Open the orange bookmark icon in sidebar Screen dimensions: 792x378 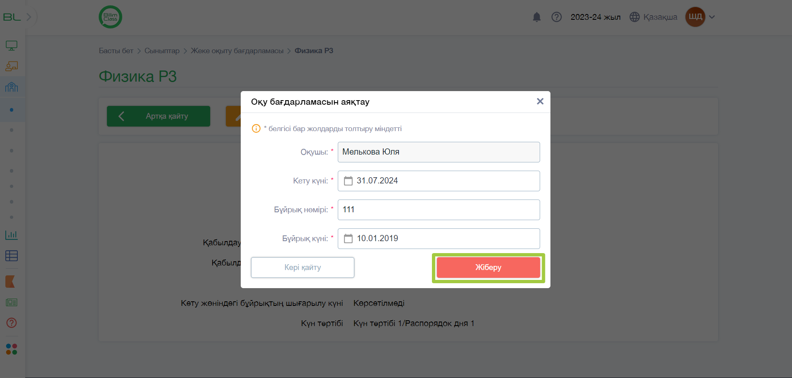tap(10, 282)
